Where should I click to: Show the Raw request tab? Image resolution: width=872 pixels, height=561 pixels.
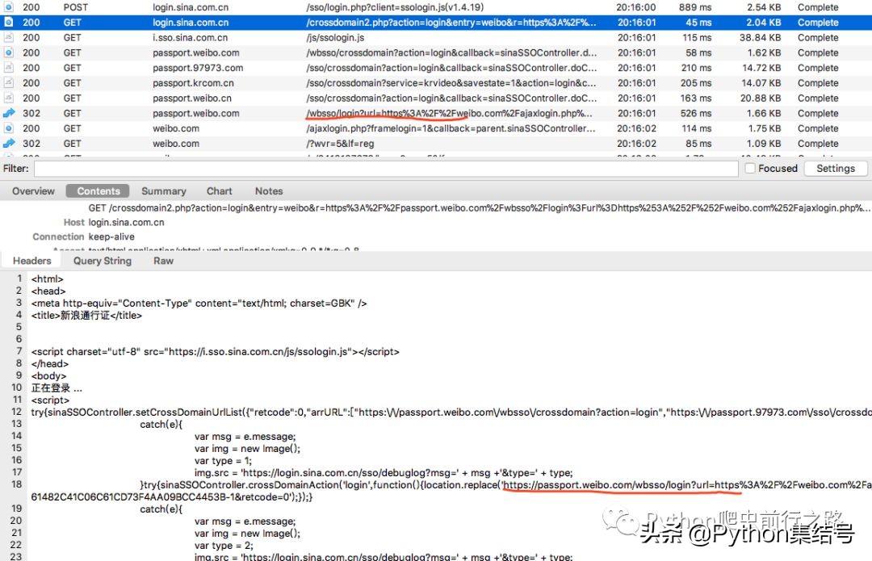click(163, 261)
